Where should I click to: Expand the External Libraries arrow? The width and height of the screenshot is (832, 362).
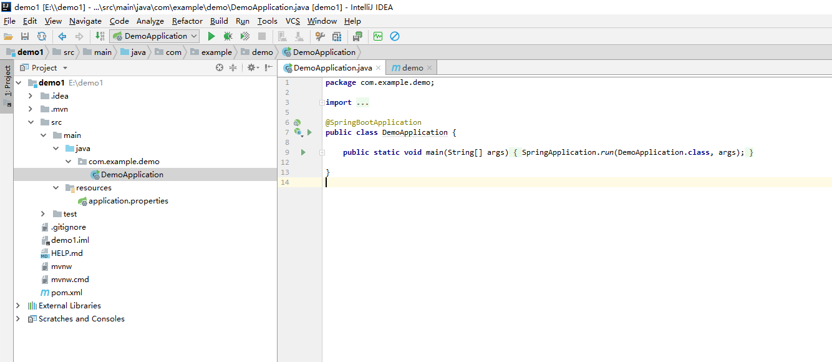18,306
